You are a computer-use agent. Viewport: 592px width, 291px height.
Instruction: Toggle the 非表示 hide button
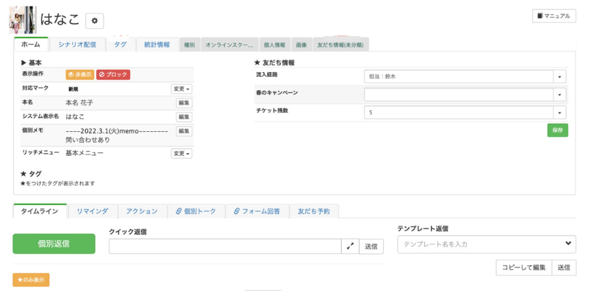coord(80,75)
